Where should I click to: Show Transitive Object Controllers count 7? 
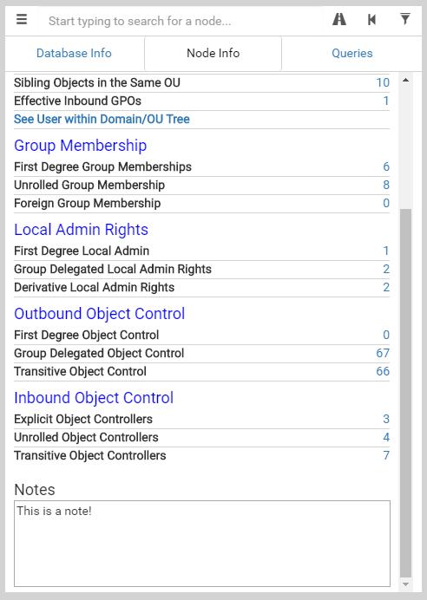(386, 455)
